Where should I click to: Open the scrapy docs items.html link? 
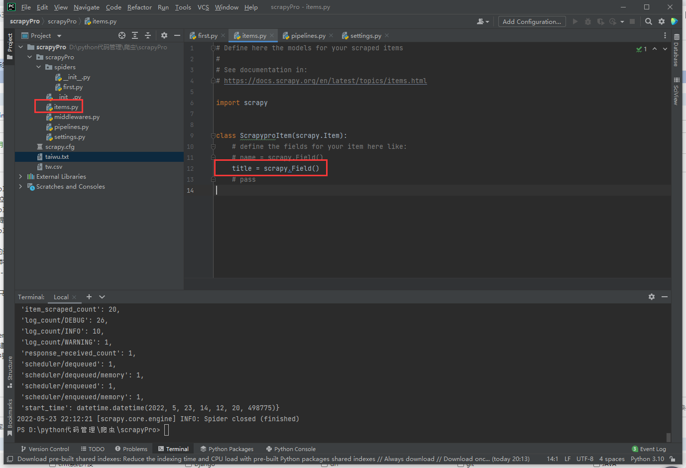[325, 81]
